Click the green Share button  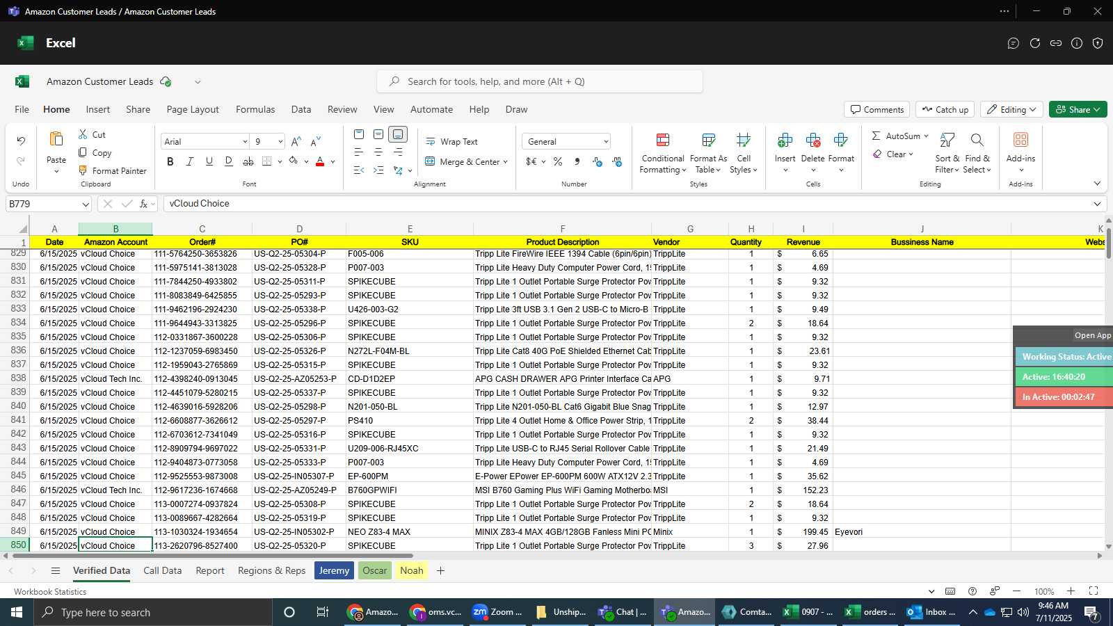coord(1078,109)
